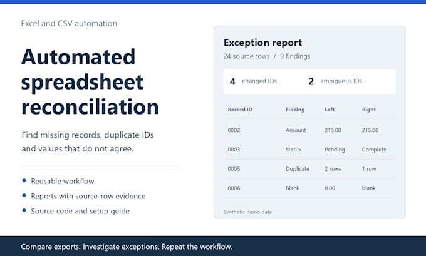This screenshot has width=426, height=256.
Task: Click the 'Right' column header
Action: [368, 110]
